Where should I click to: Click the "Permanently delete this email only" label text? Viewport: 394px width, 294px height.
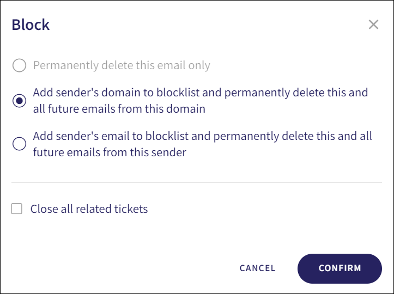(x=122, y=66)
